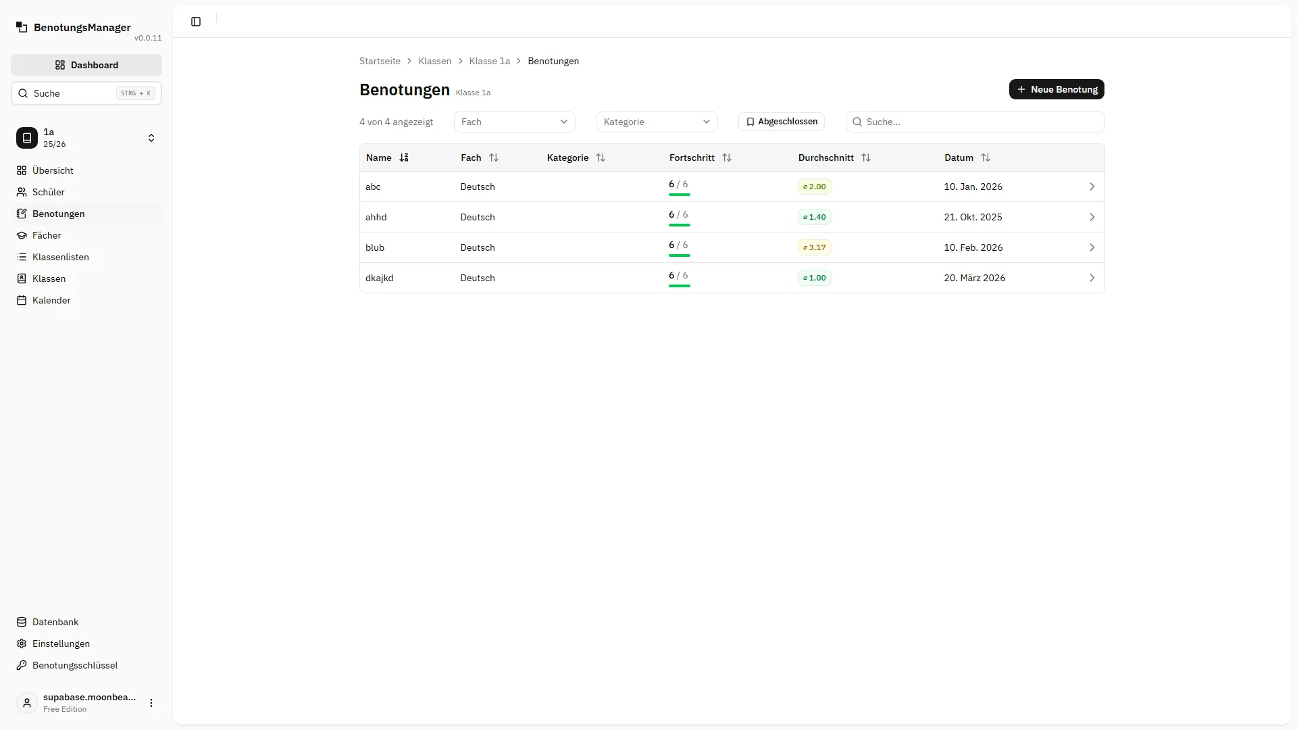
Task: Follow the Klasse 1a breadcrumb link
Action: pos(489,61)
